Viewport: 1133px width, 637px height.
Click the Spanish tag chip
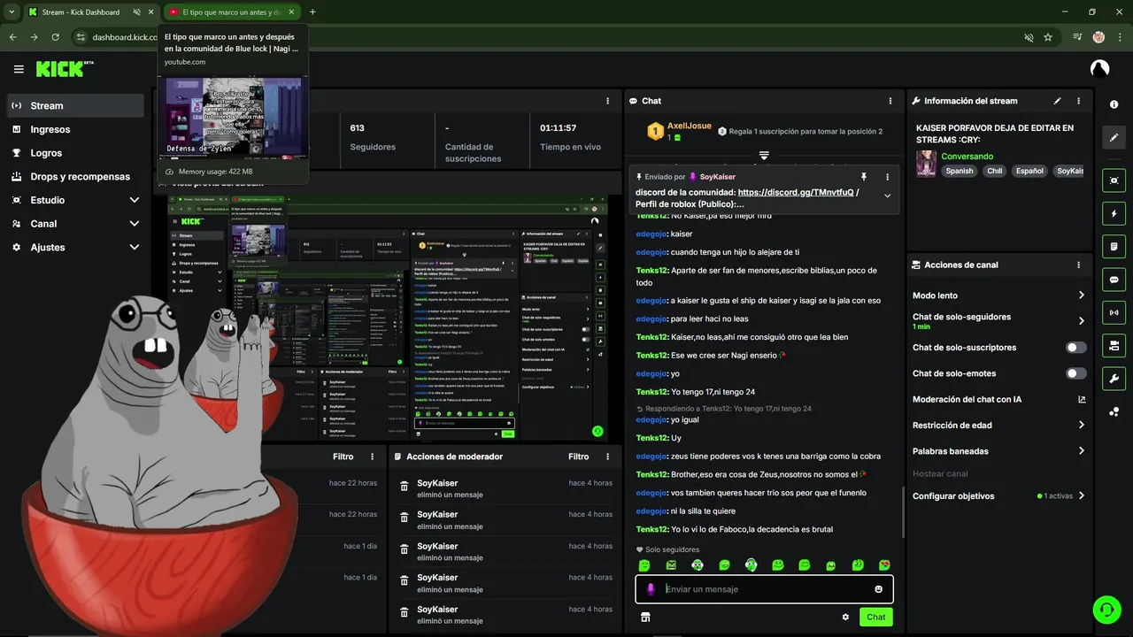[x=959, y=171]
